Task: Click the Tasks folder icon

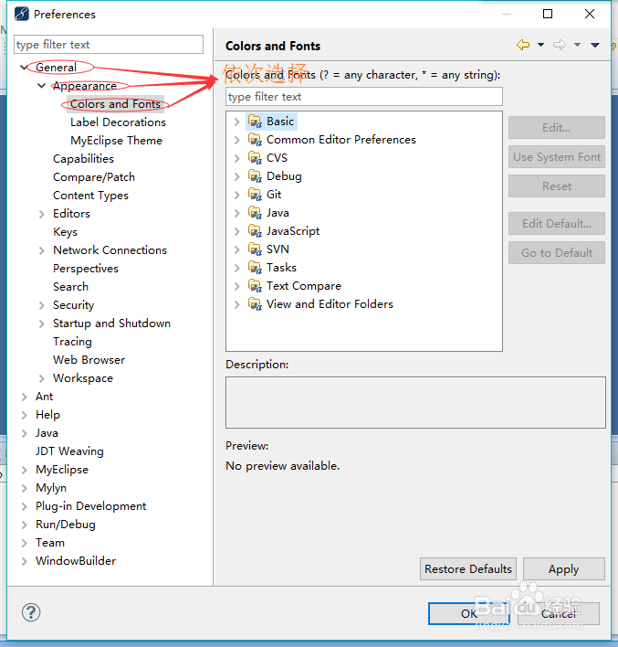Action: click(x=255, y=268)
